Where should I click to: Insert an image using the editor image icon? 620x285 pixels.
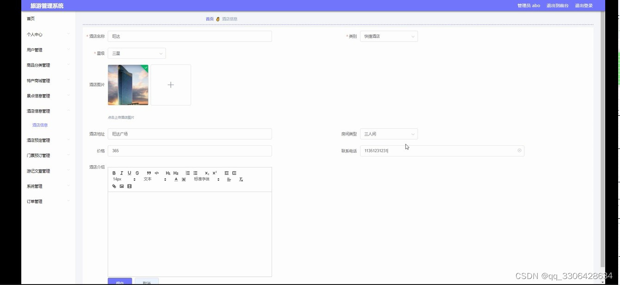121,186
